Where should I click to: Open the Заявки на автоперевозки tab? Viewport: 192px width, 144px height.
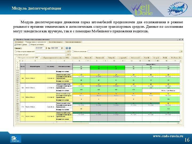coord(73,42)
